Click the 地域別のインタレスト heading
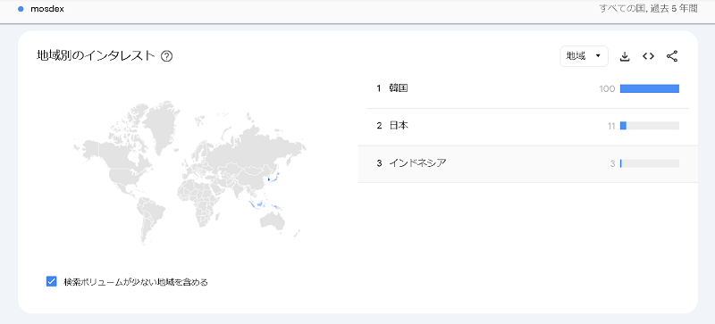This screenshot has width=715, height=324. [96, 56]
